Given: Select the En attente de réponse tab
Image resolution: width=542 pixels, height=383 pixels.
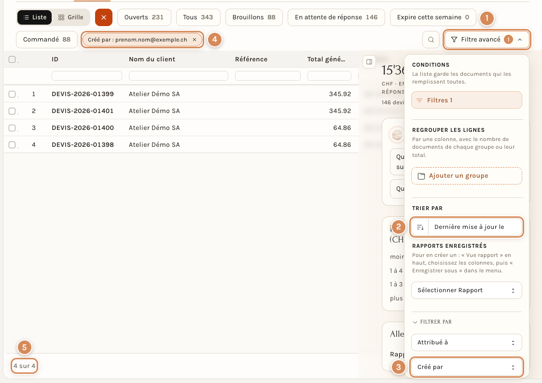Looking at the screenshot, I should (x=336, y=17).
